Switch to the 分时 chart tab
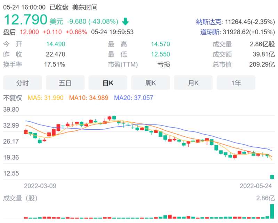 click(23, 83)
